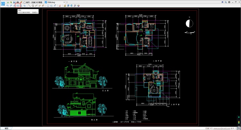The width and height of the screenshot is (241, 130).
Task: Open the color wheel settings
Action: point(78,6)
